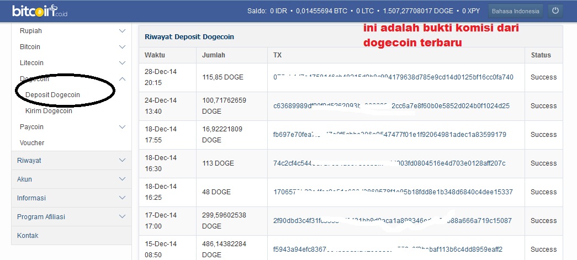The width and height of the screenshot is (577, 260).
Task: Expand the Rupiah menu chevron
Action: coord(123,31)
